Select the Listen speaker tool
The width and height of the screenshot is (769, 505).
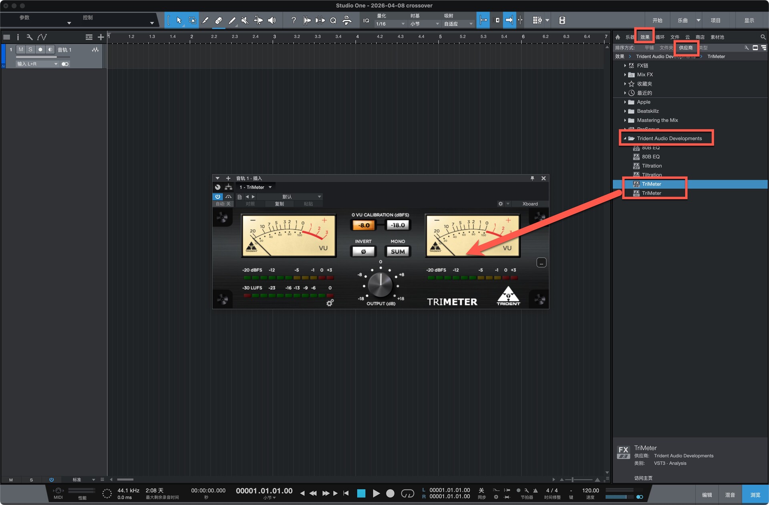click(272, 20)
